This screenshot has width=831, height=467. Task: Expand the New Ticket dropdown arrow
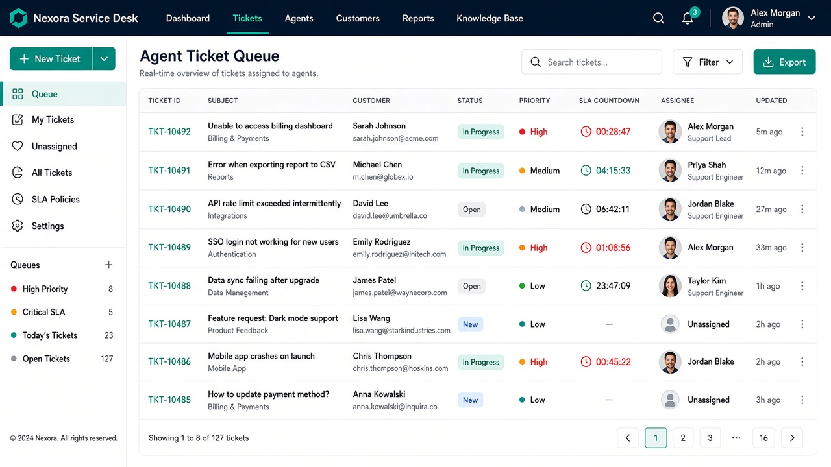click(104, 59)
